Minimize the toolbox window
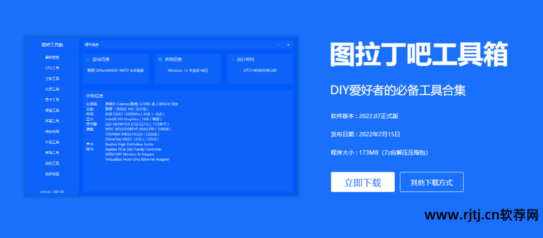 (x=279, y=45)
